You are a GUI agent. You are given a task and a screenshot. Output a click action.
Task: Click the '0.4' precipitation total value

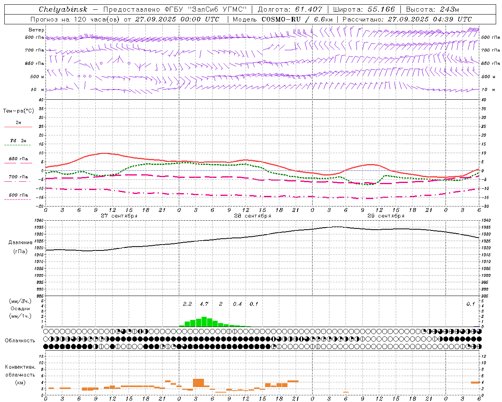click(237, 304)
